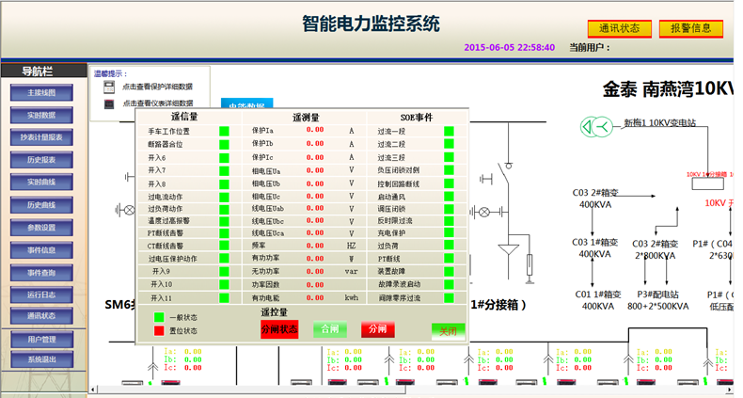This screenshot has height=398, width=743.
Task: Click the 过流一段 SOE status indicator
Action: [x=449, y=132]
